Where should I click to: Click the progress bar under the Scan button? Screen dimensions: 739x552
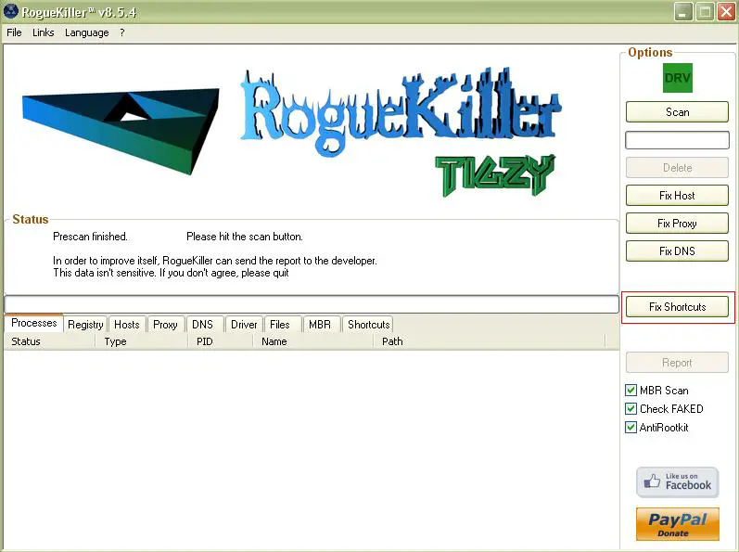[677, 140]
